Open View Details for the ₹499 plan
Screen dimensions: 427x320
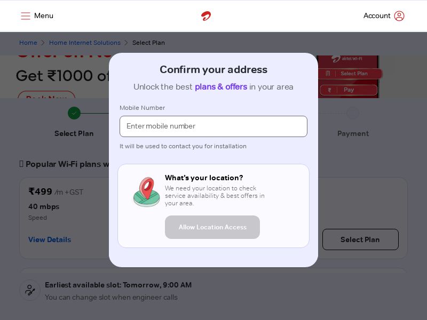[50, 239]
